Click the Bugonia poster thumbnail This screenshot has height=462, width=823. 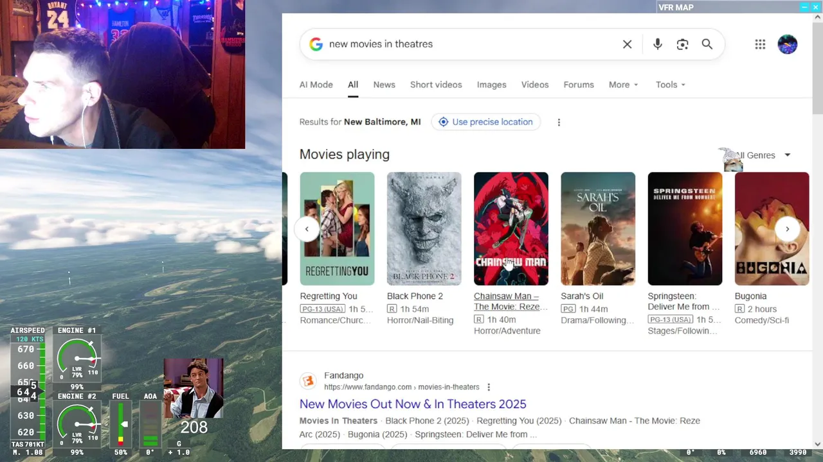[772, 228]
